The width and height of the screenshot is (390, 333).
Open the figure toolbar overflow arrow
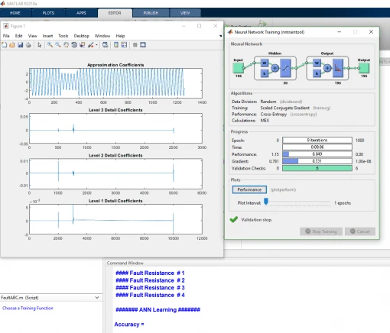click(x=221, y=36)
